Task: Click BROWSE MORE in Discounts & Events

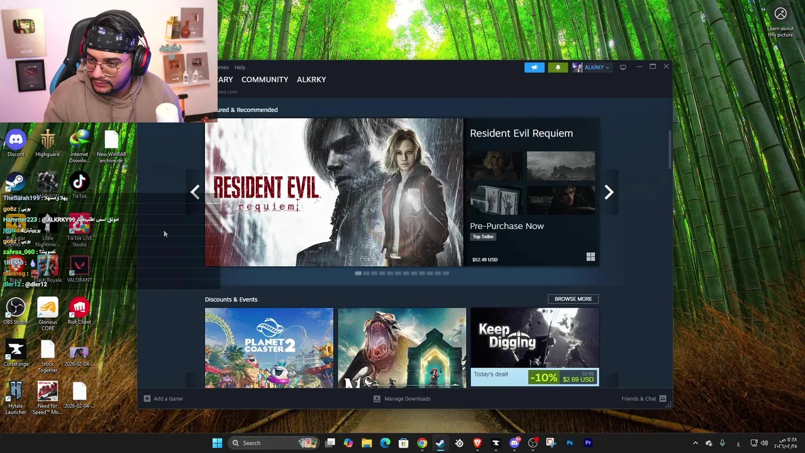Action: tap(573, 299)
